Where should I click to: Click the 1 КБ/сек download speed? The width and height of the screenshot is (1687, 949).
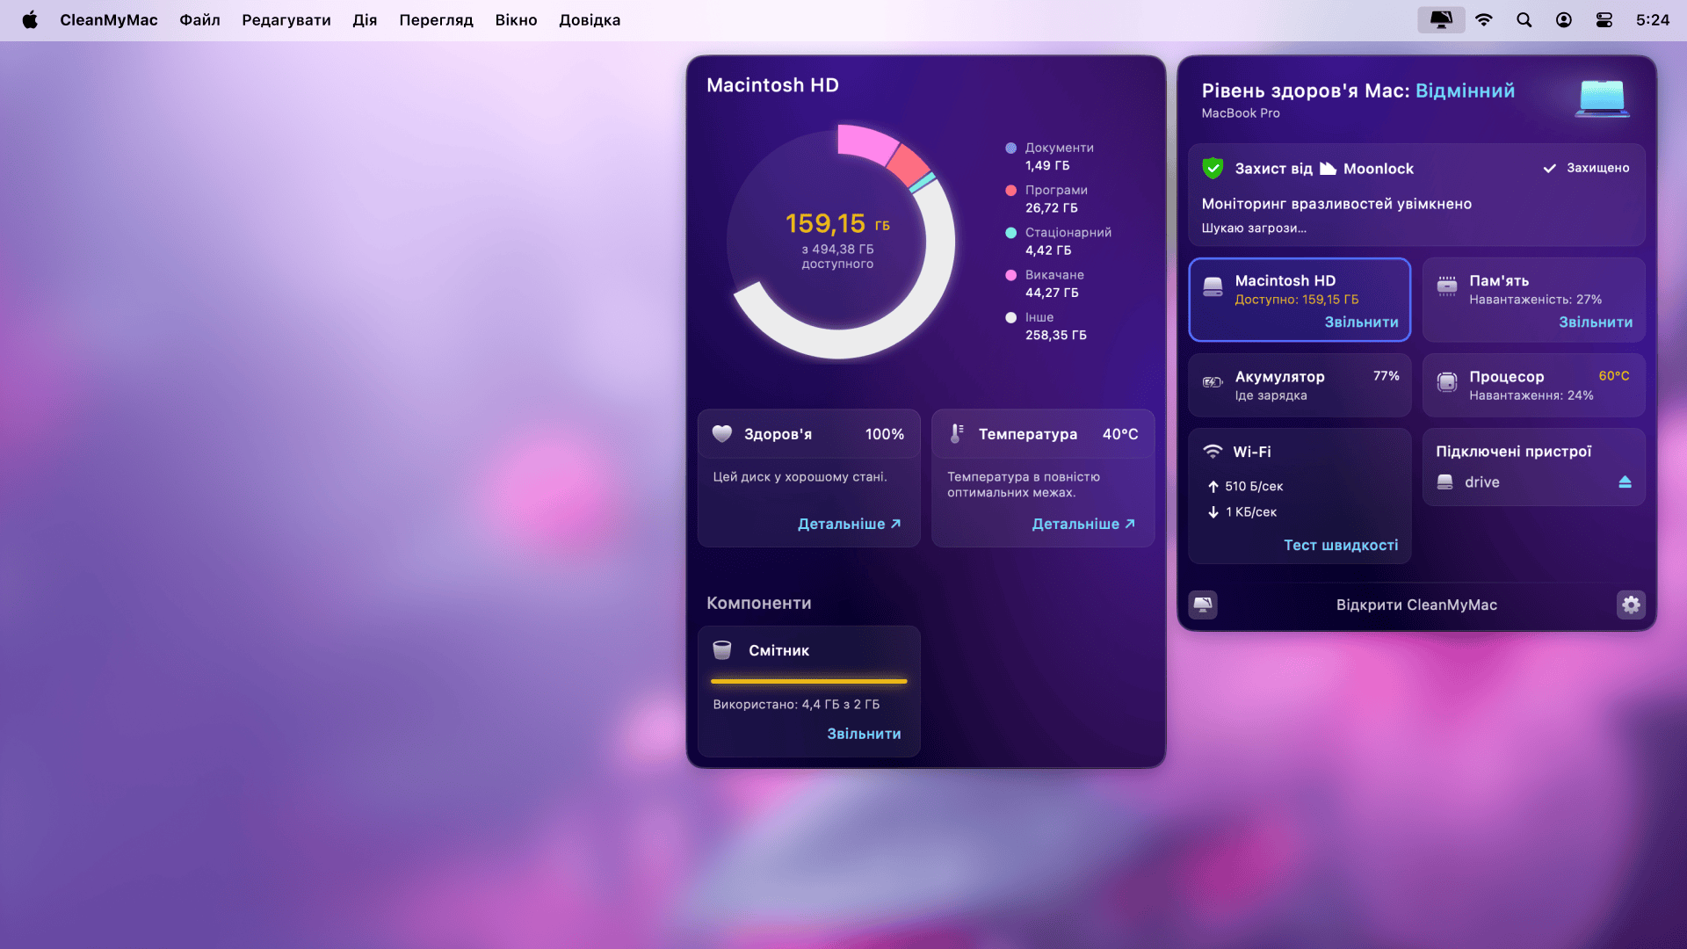(1251, 511)
